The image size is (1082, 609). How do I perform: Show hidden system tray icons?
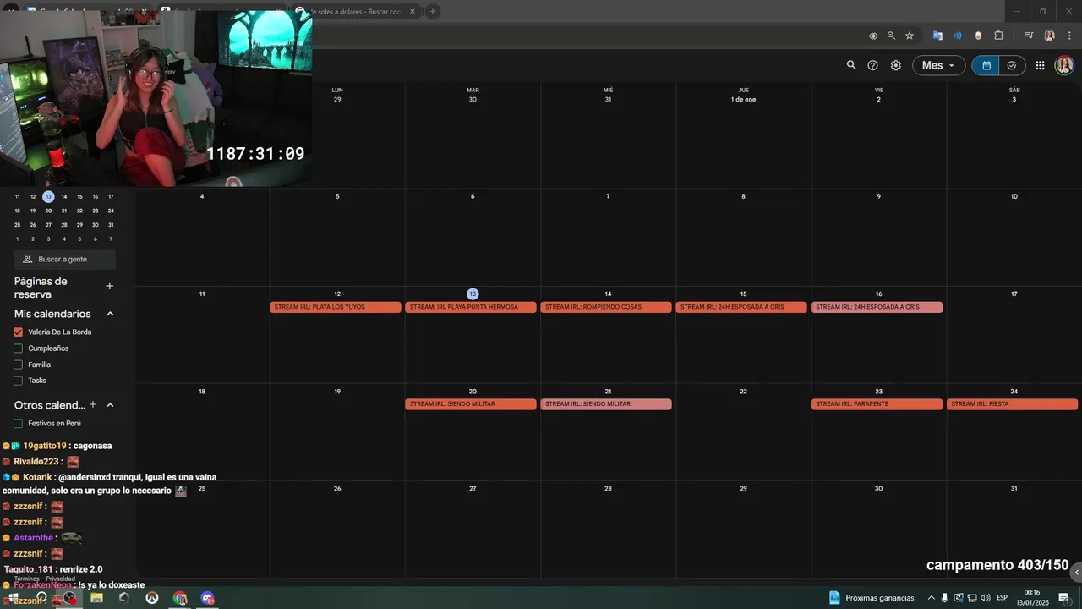932,598
